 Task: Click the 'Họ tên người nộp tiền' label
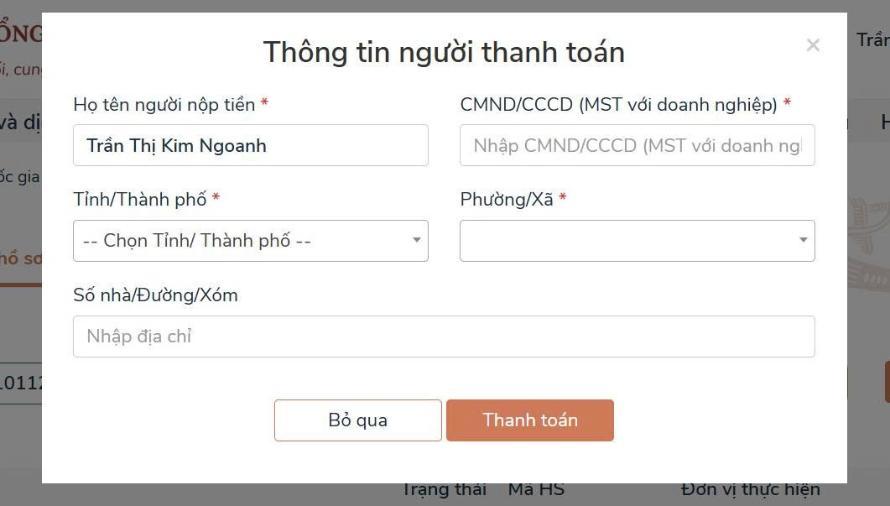coord(164,105)
